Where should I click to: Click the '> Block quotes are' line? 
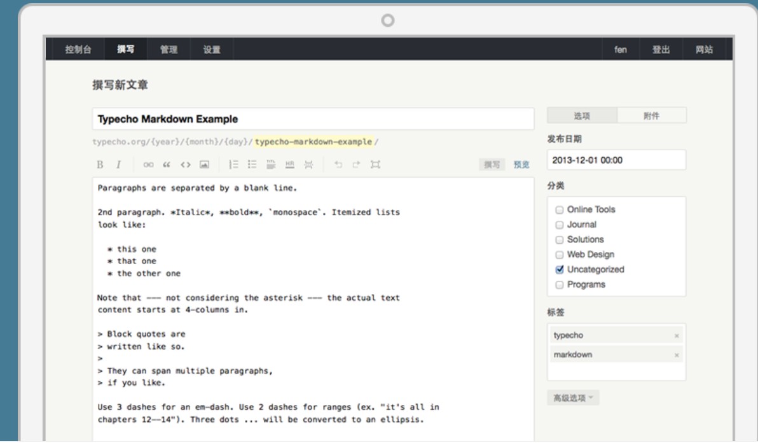tap(142, 334)
